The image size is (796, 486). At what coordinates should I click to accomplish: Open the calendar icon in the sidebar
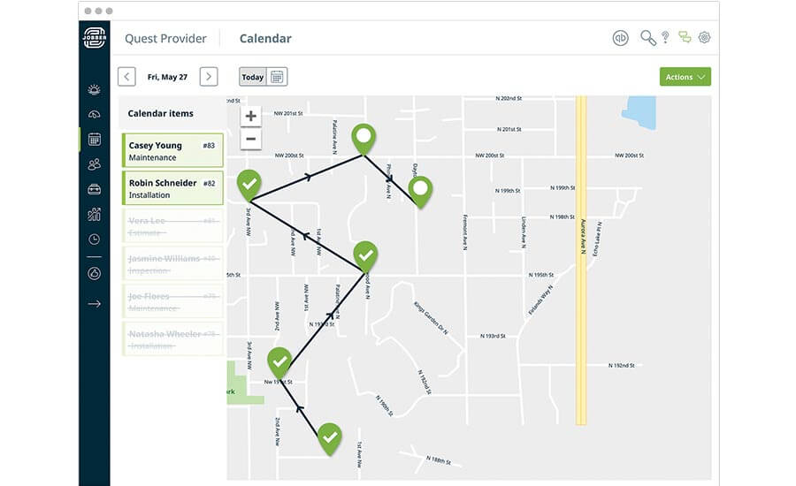pos(95,139)
